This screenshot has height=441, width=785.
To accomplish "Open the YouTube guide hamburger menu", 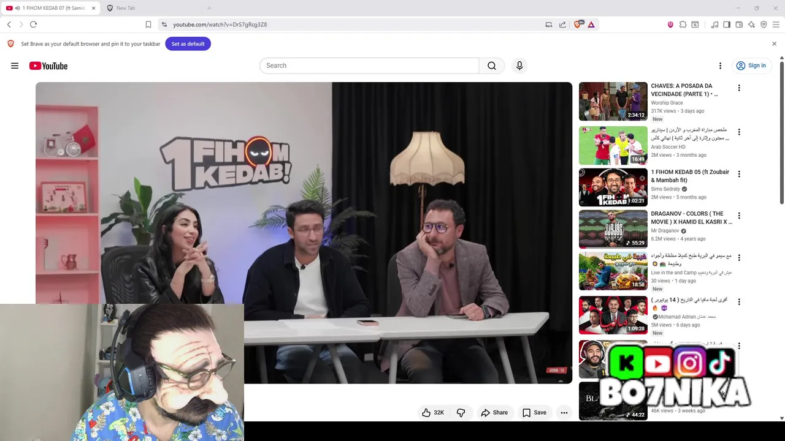I will [x=15, y=66].
